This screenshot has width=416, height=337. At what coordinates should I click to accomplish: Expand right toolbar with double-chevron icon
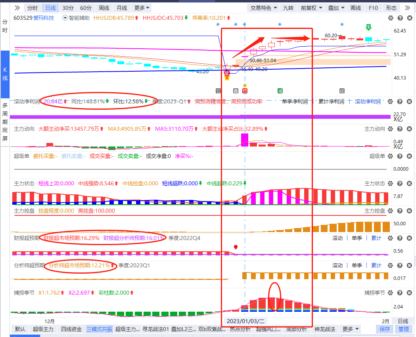408,8
